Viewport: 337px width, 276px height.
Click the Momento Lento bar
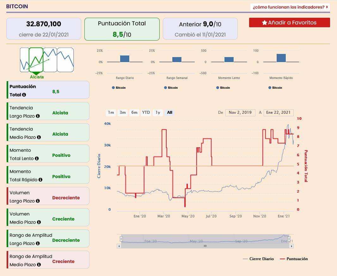point(229,60)
